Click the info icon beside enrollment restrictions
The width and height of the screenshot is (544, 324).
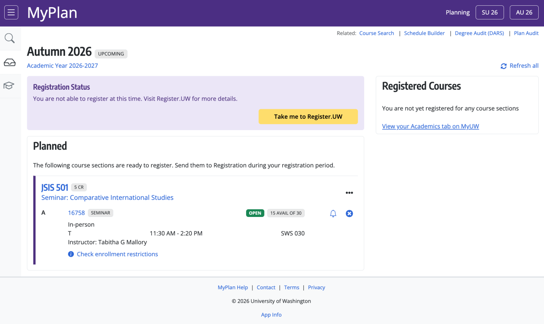click(x=71, y=254)
